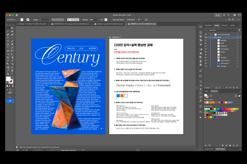
Task: Select the Rotate tool
Action: click(8, 48)
